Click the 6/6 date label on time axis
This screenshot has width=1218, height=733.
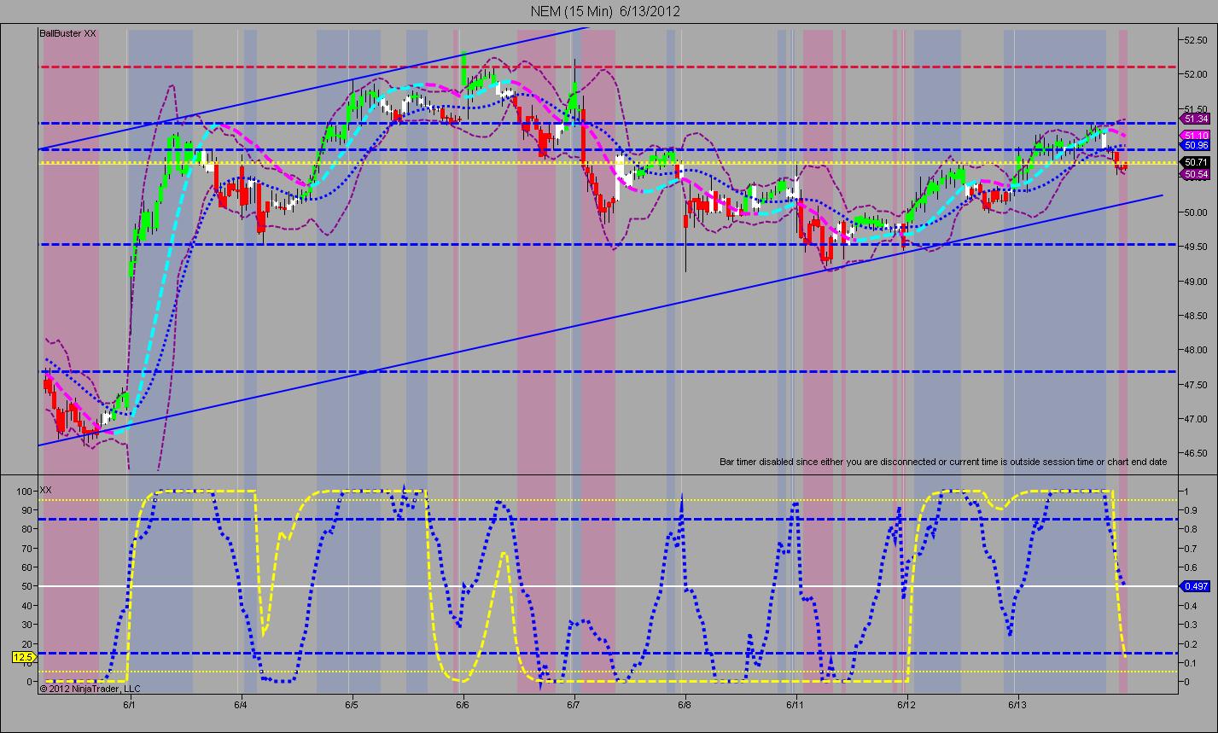463,705
